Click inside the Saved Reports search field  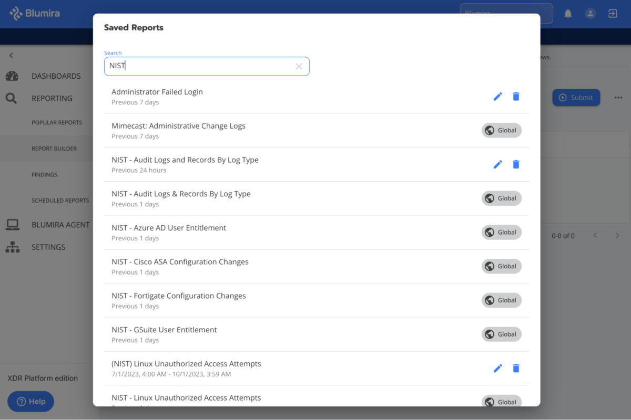200,66
